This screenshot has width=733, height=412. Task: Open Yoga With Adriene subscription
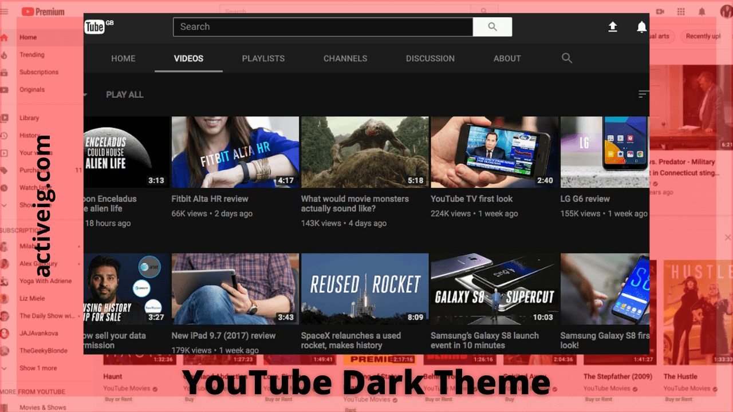click(x=46, y=281)
